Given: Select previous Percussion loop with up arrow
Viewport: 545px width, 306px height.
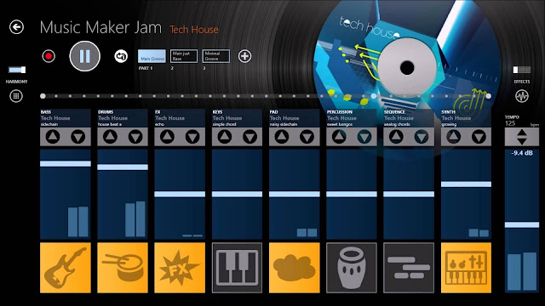Looking at the screenshot, I should [339, 137].
